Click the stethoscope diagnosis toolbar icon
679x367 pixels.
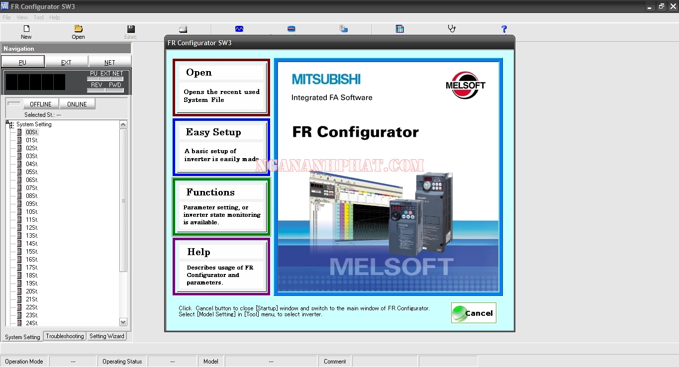click(x=452, y=29)
